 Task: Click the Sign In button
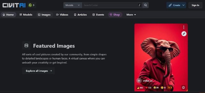click(x=195, y=5)
